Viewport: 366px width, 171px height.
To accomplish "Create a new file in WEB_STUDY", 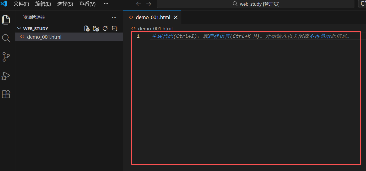I will 87,28.
